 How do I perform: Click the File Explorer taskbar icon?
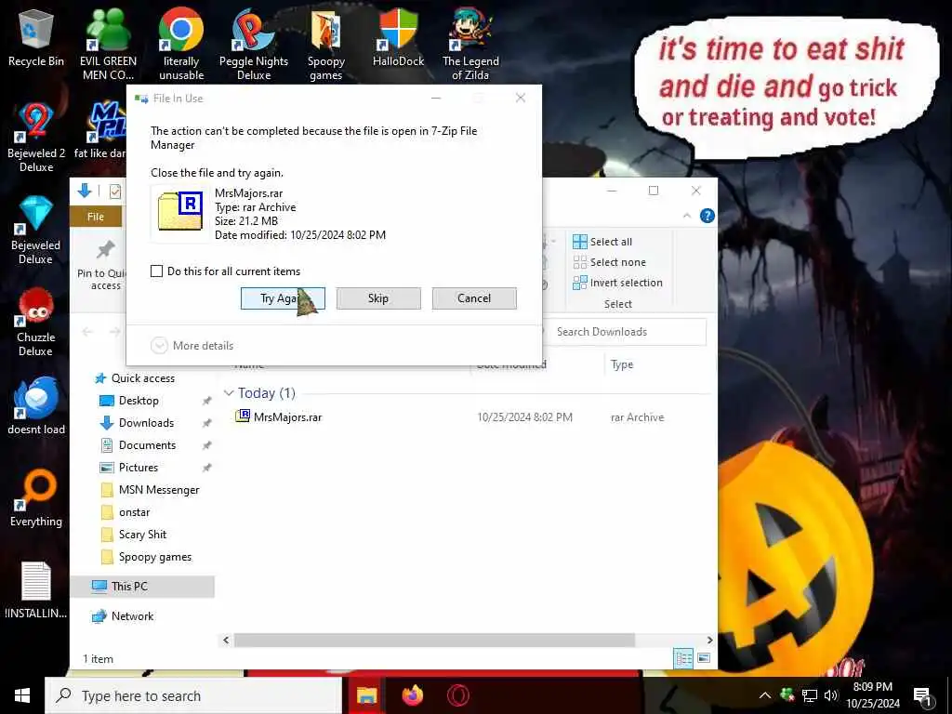(x=366, y=695)
